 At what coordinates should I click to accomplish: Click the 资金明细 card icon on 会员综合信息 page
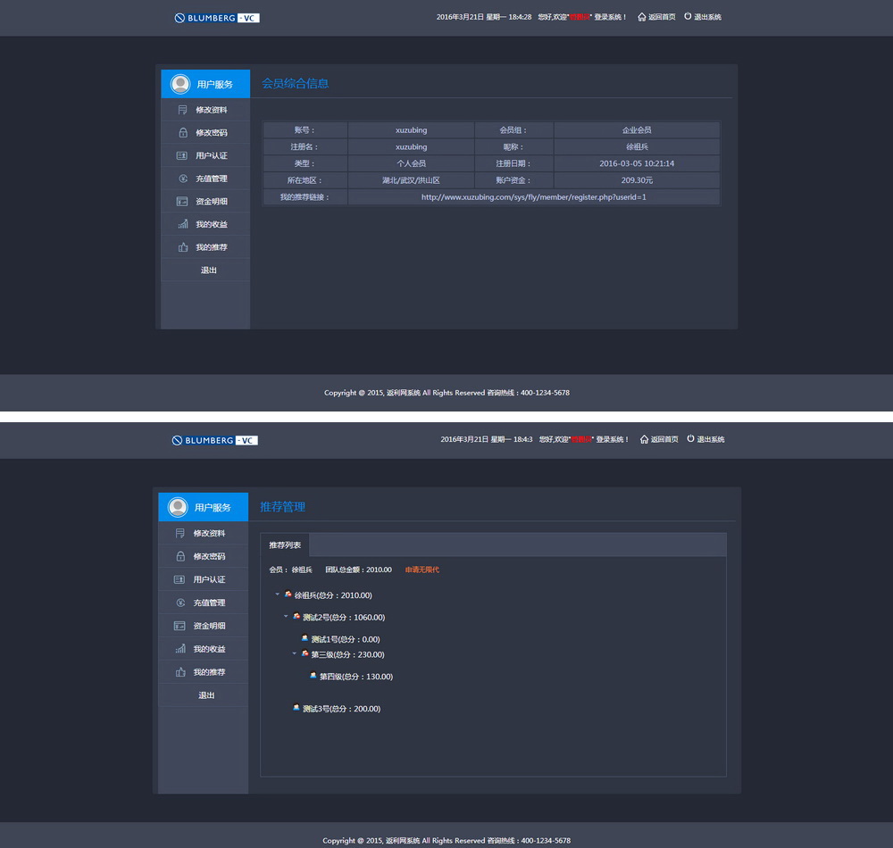(x=182, y=202)
